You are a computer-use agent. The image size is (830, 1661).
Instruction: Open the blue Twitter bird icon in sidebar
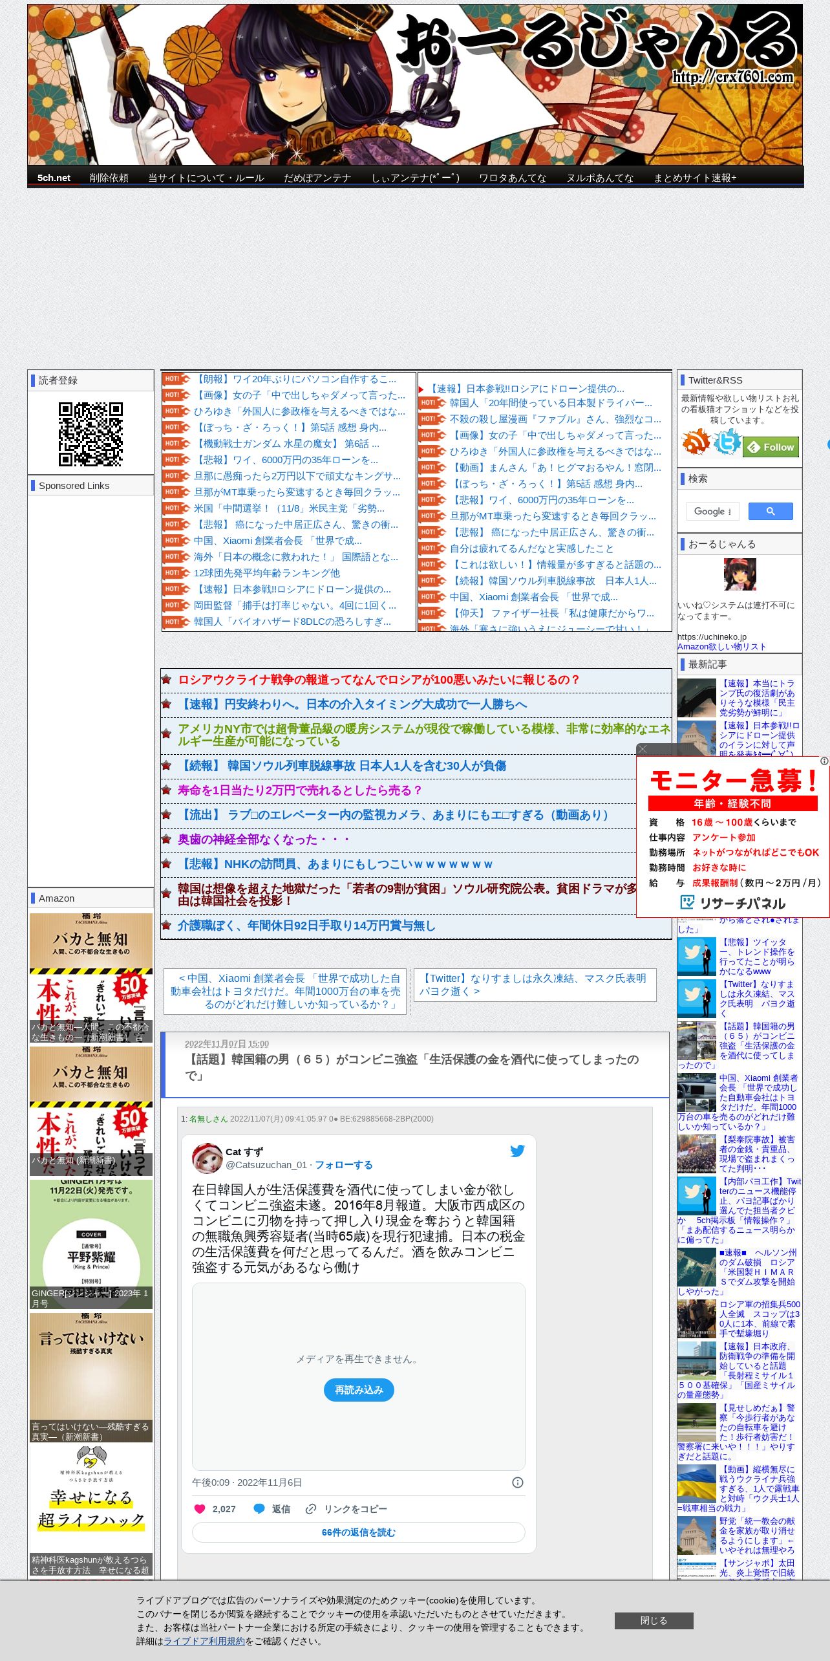(x=727, y=443)
